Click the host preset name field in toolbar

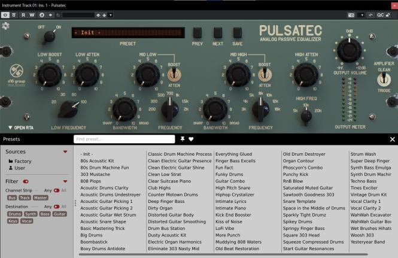point(78,15)
